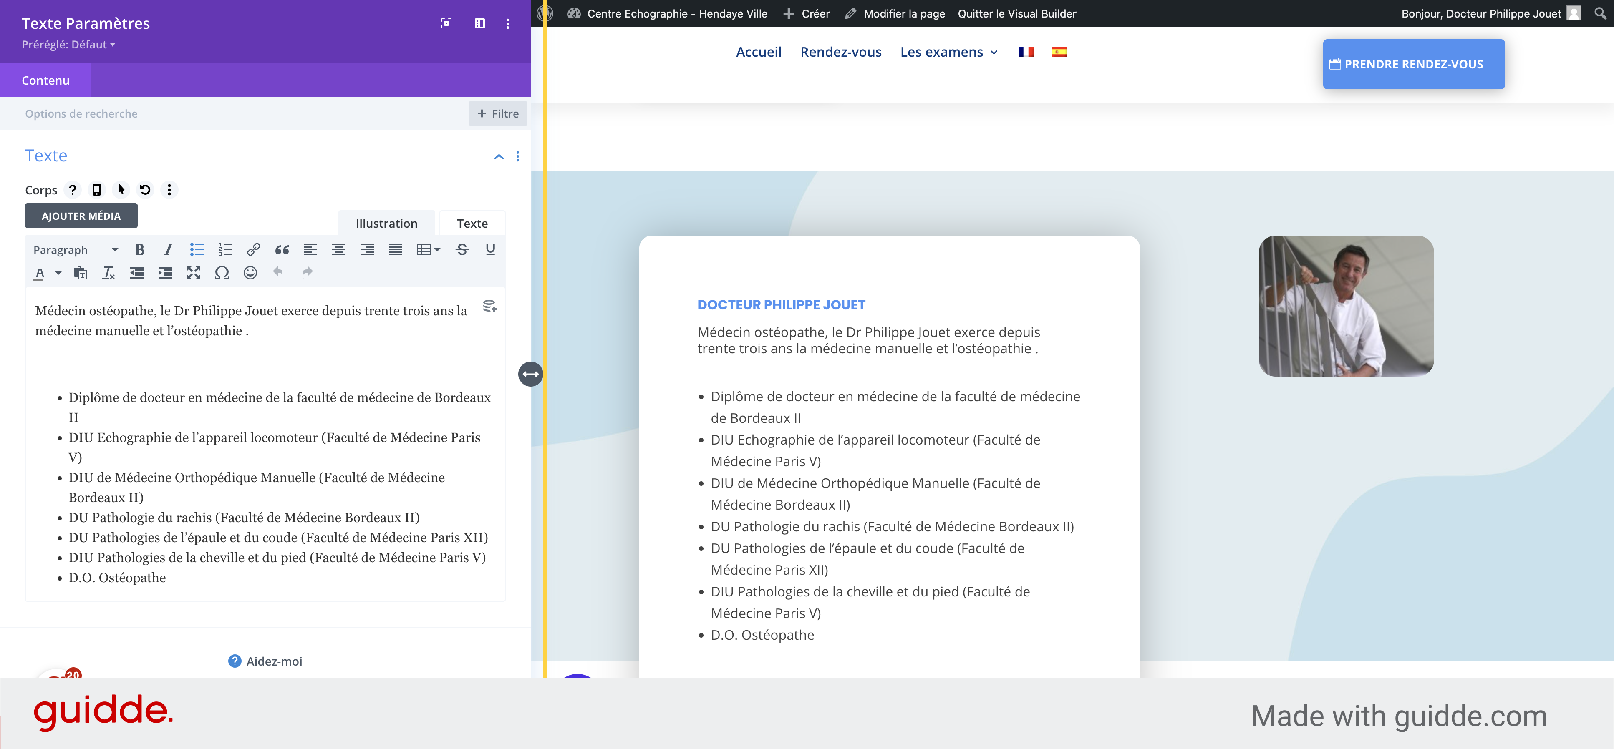Open the emoticons picker
Image resolution: width=1614 pixels, height=749 pixels.
coord(251,273)
